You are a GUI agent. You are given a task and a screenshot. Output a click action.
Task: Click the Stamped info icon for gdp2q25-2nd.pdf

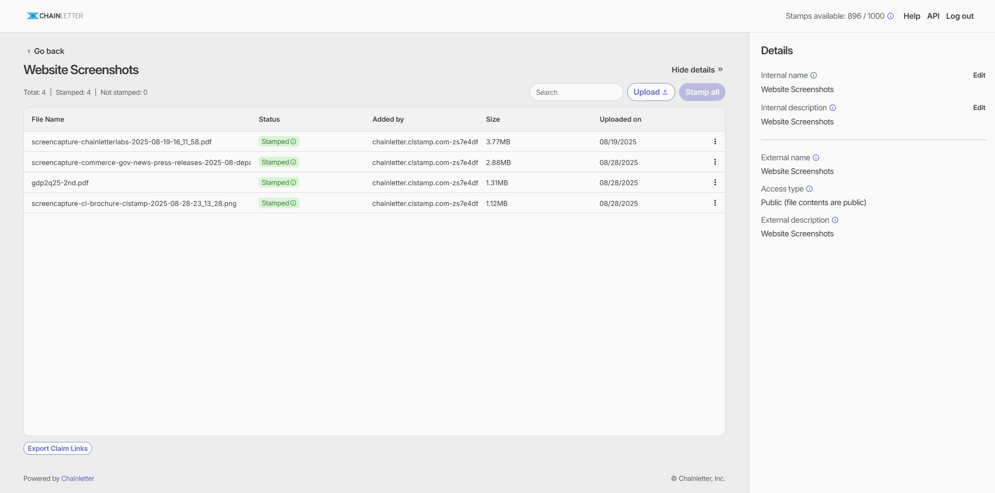tap(293, 182)
